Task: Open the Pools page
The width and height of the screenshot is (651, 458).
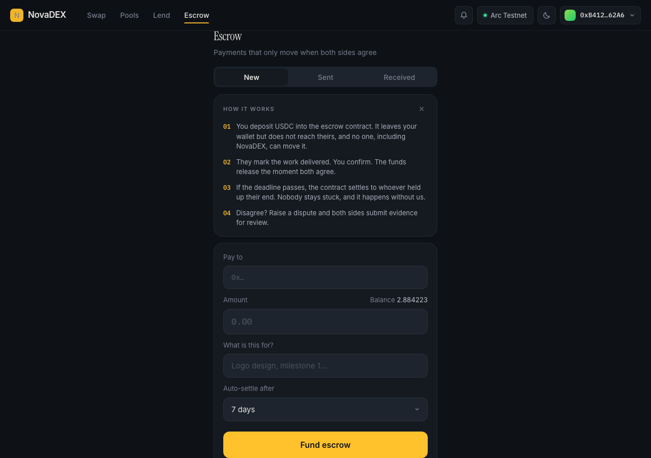Action: [x=129, y=15]
